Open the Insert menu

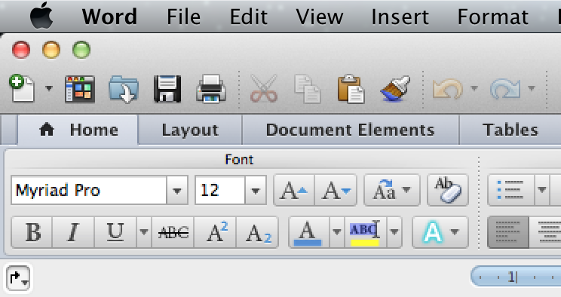(400, 17)
